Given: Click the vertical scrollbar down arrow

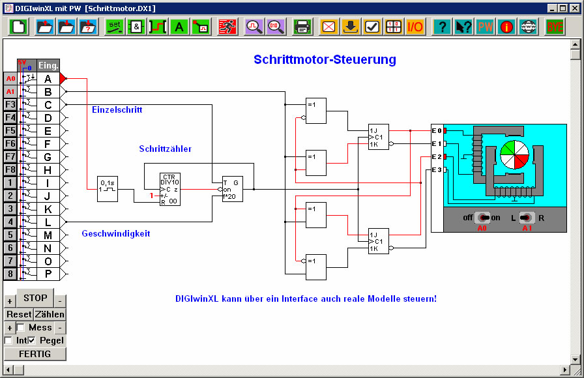Looking at the screenshot, I should 575,359.
